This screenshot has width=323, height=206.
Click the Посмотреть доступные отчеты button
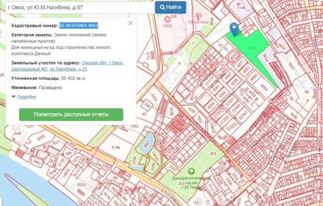(71, 114)
